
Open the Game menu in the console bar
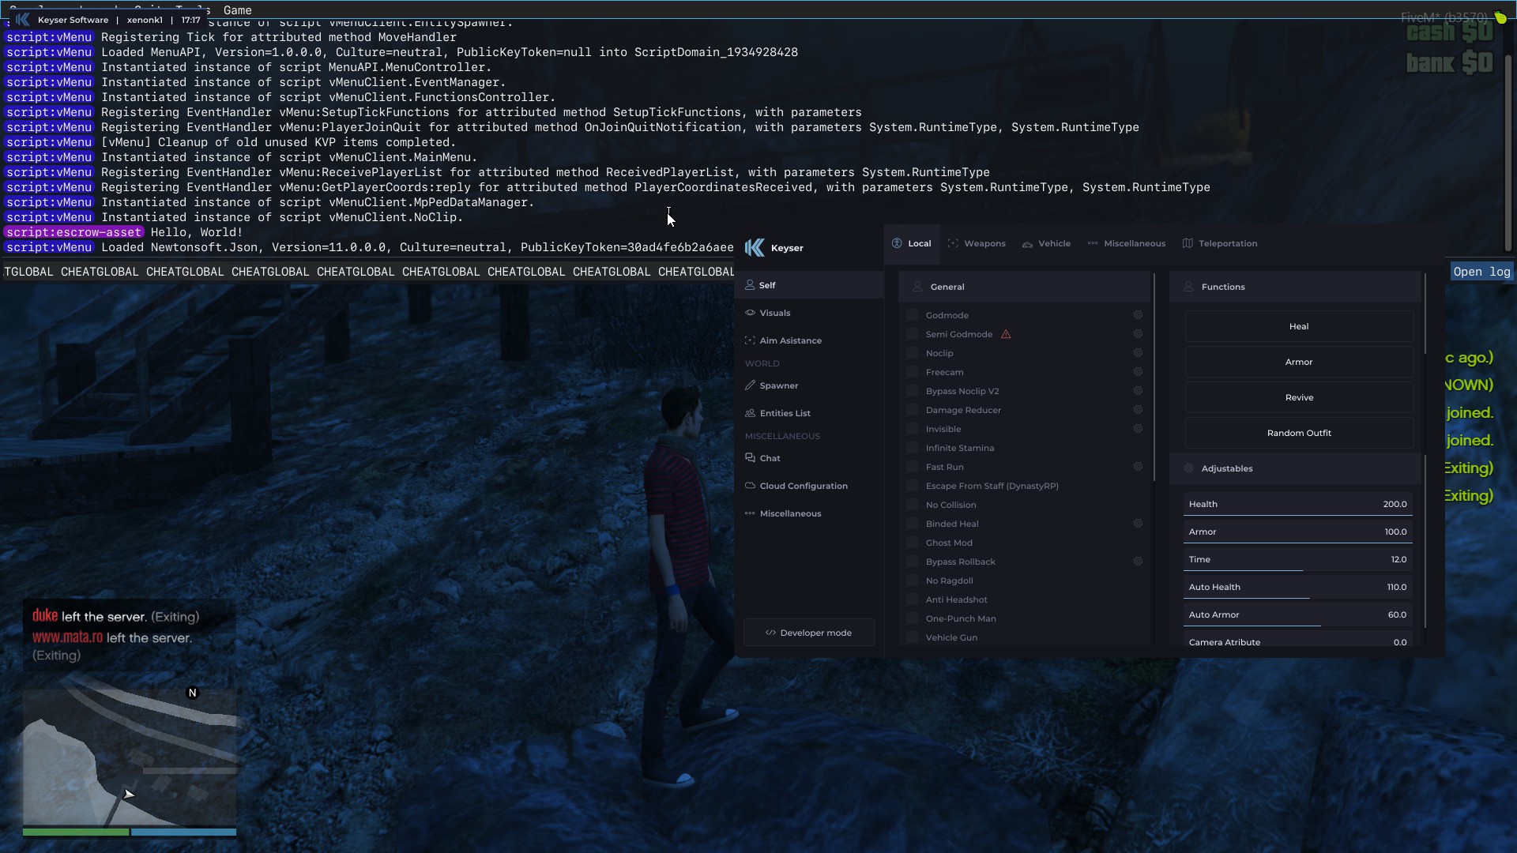tap(237, 10)
